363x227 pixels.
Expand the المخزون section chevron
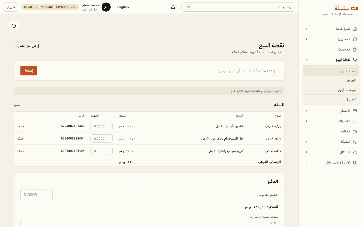307,39
